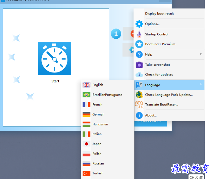Choose Translate BootRacer... entry
212x179 pixels.
click(169, 105)
